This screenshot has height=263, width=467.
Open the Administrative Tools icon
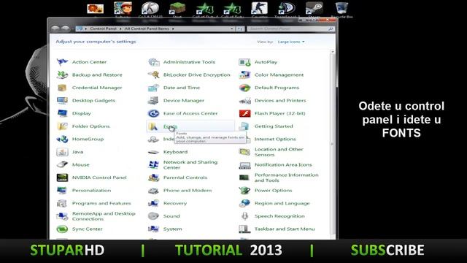154,62
